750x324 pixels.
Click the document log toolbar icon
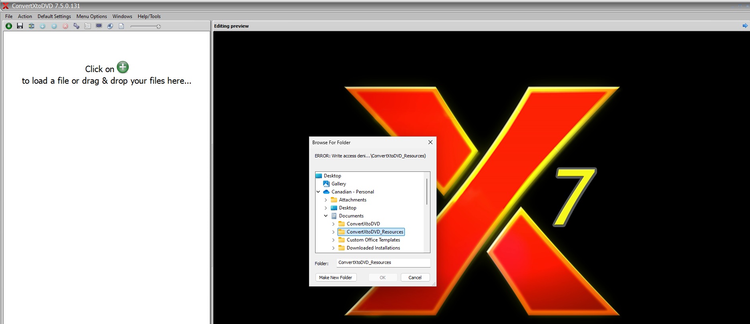tap(121, 26)
